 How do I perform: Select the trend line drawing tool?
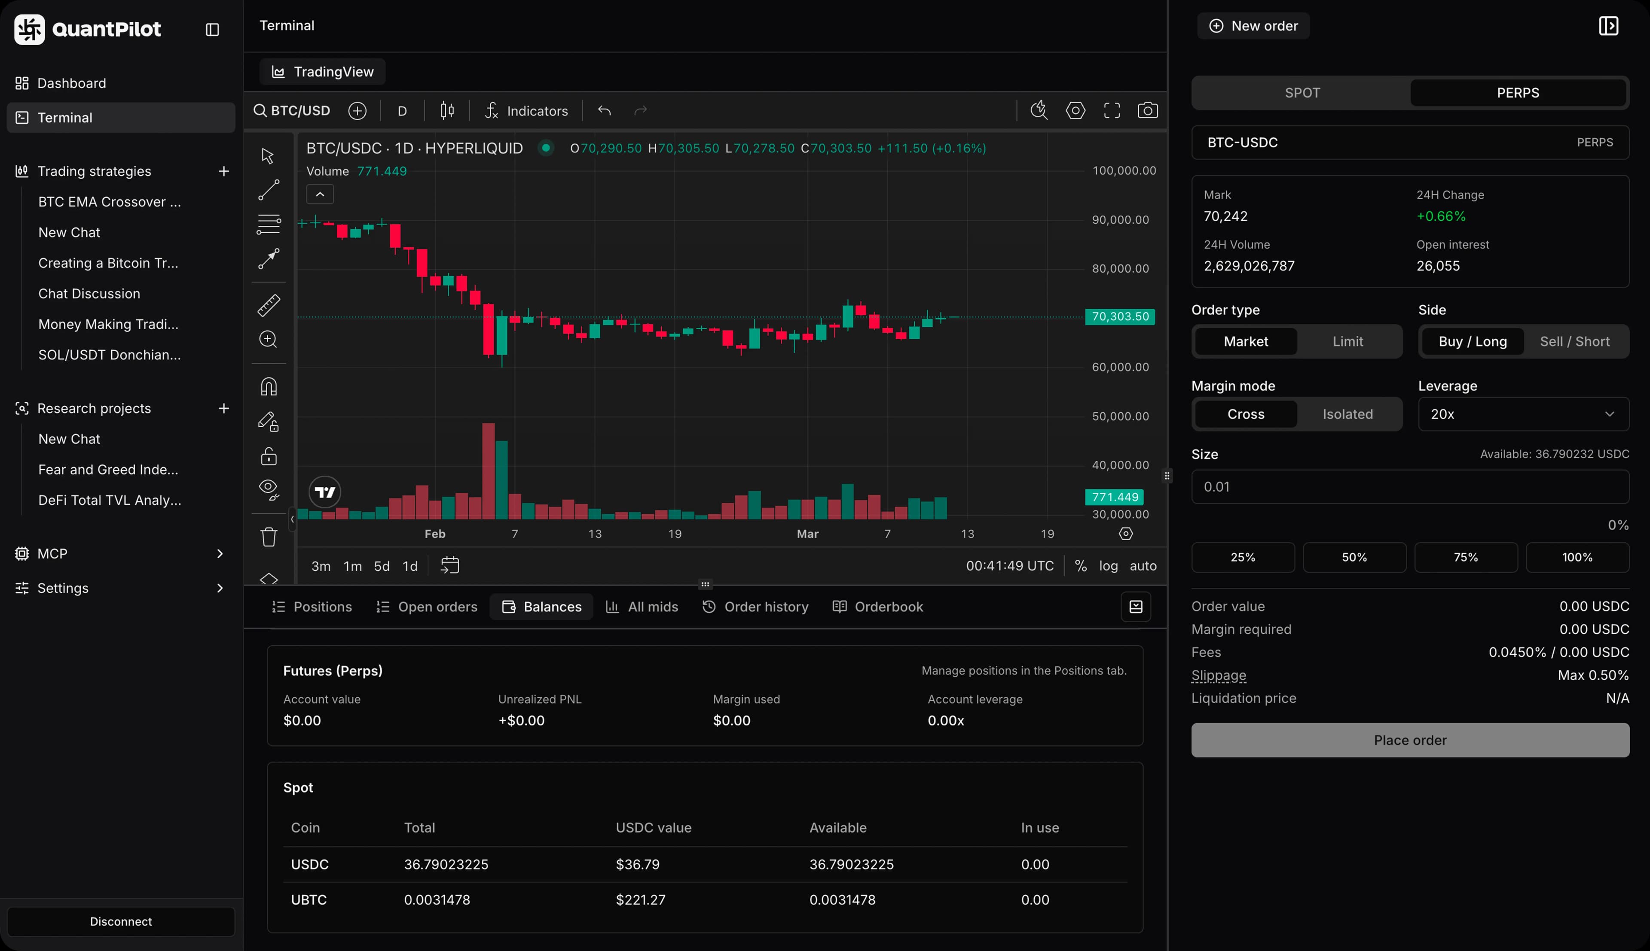point(268,189)
